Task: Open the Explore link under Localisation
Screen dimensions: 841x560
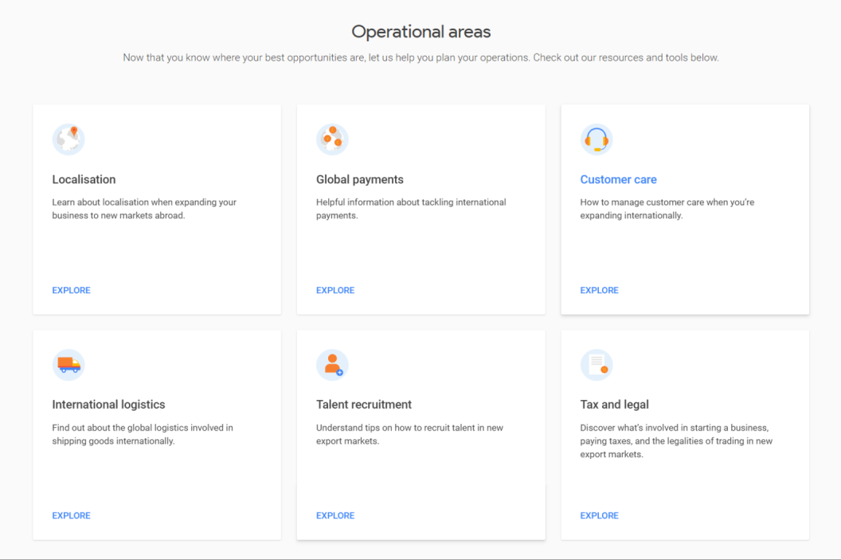Action: (71, 290)
